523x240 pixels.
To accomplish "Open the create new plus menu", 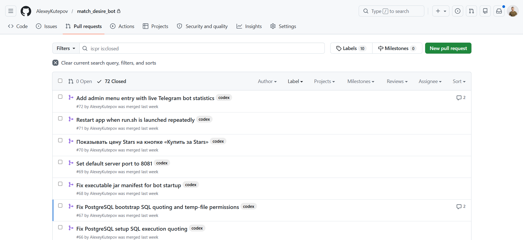I will tap(441, 11).
